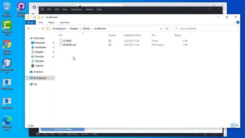
Task: Select Videolar in navigation pane
Action: [x=39, y=66]
